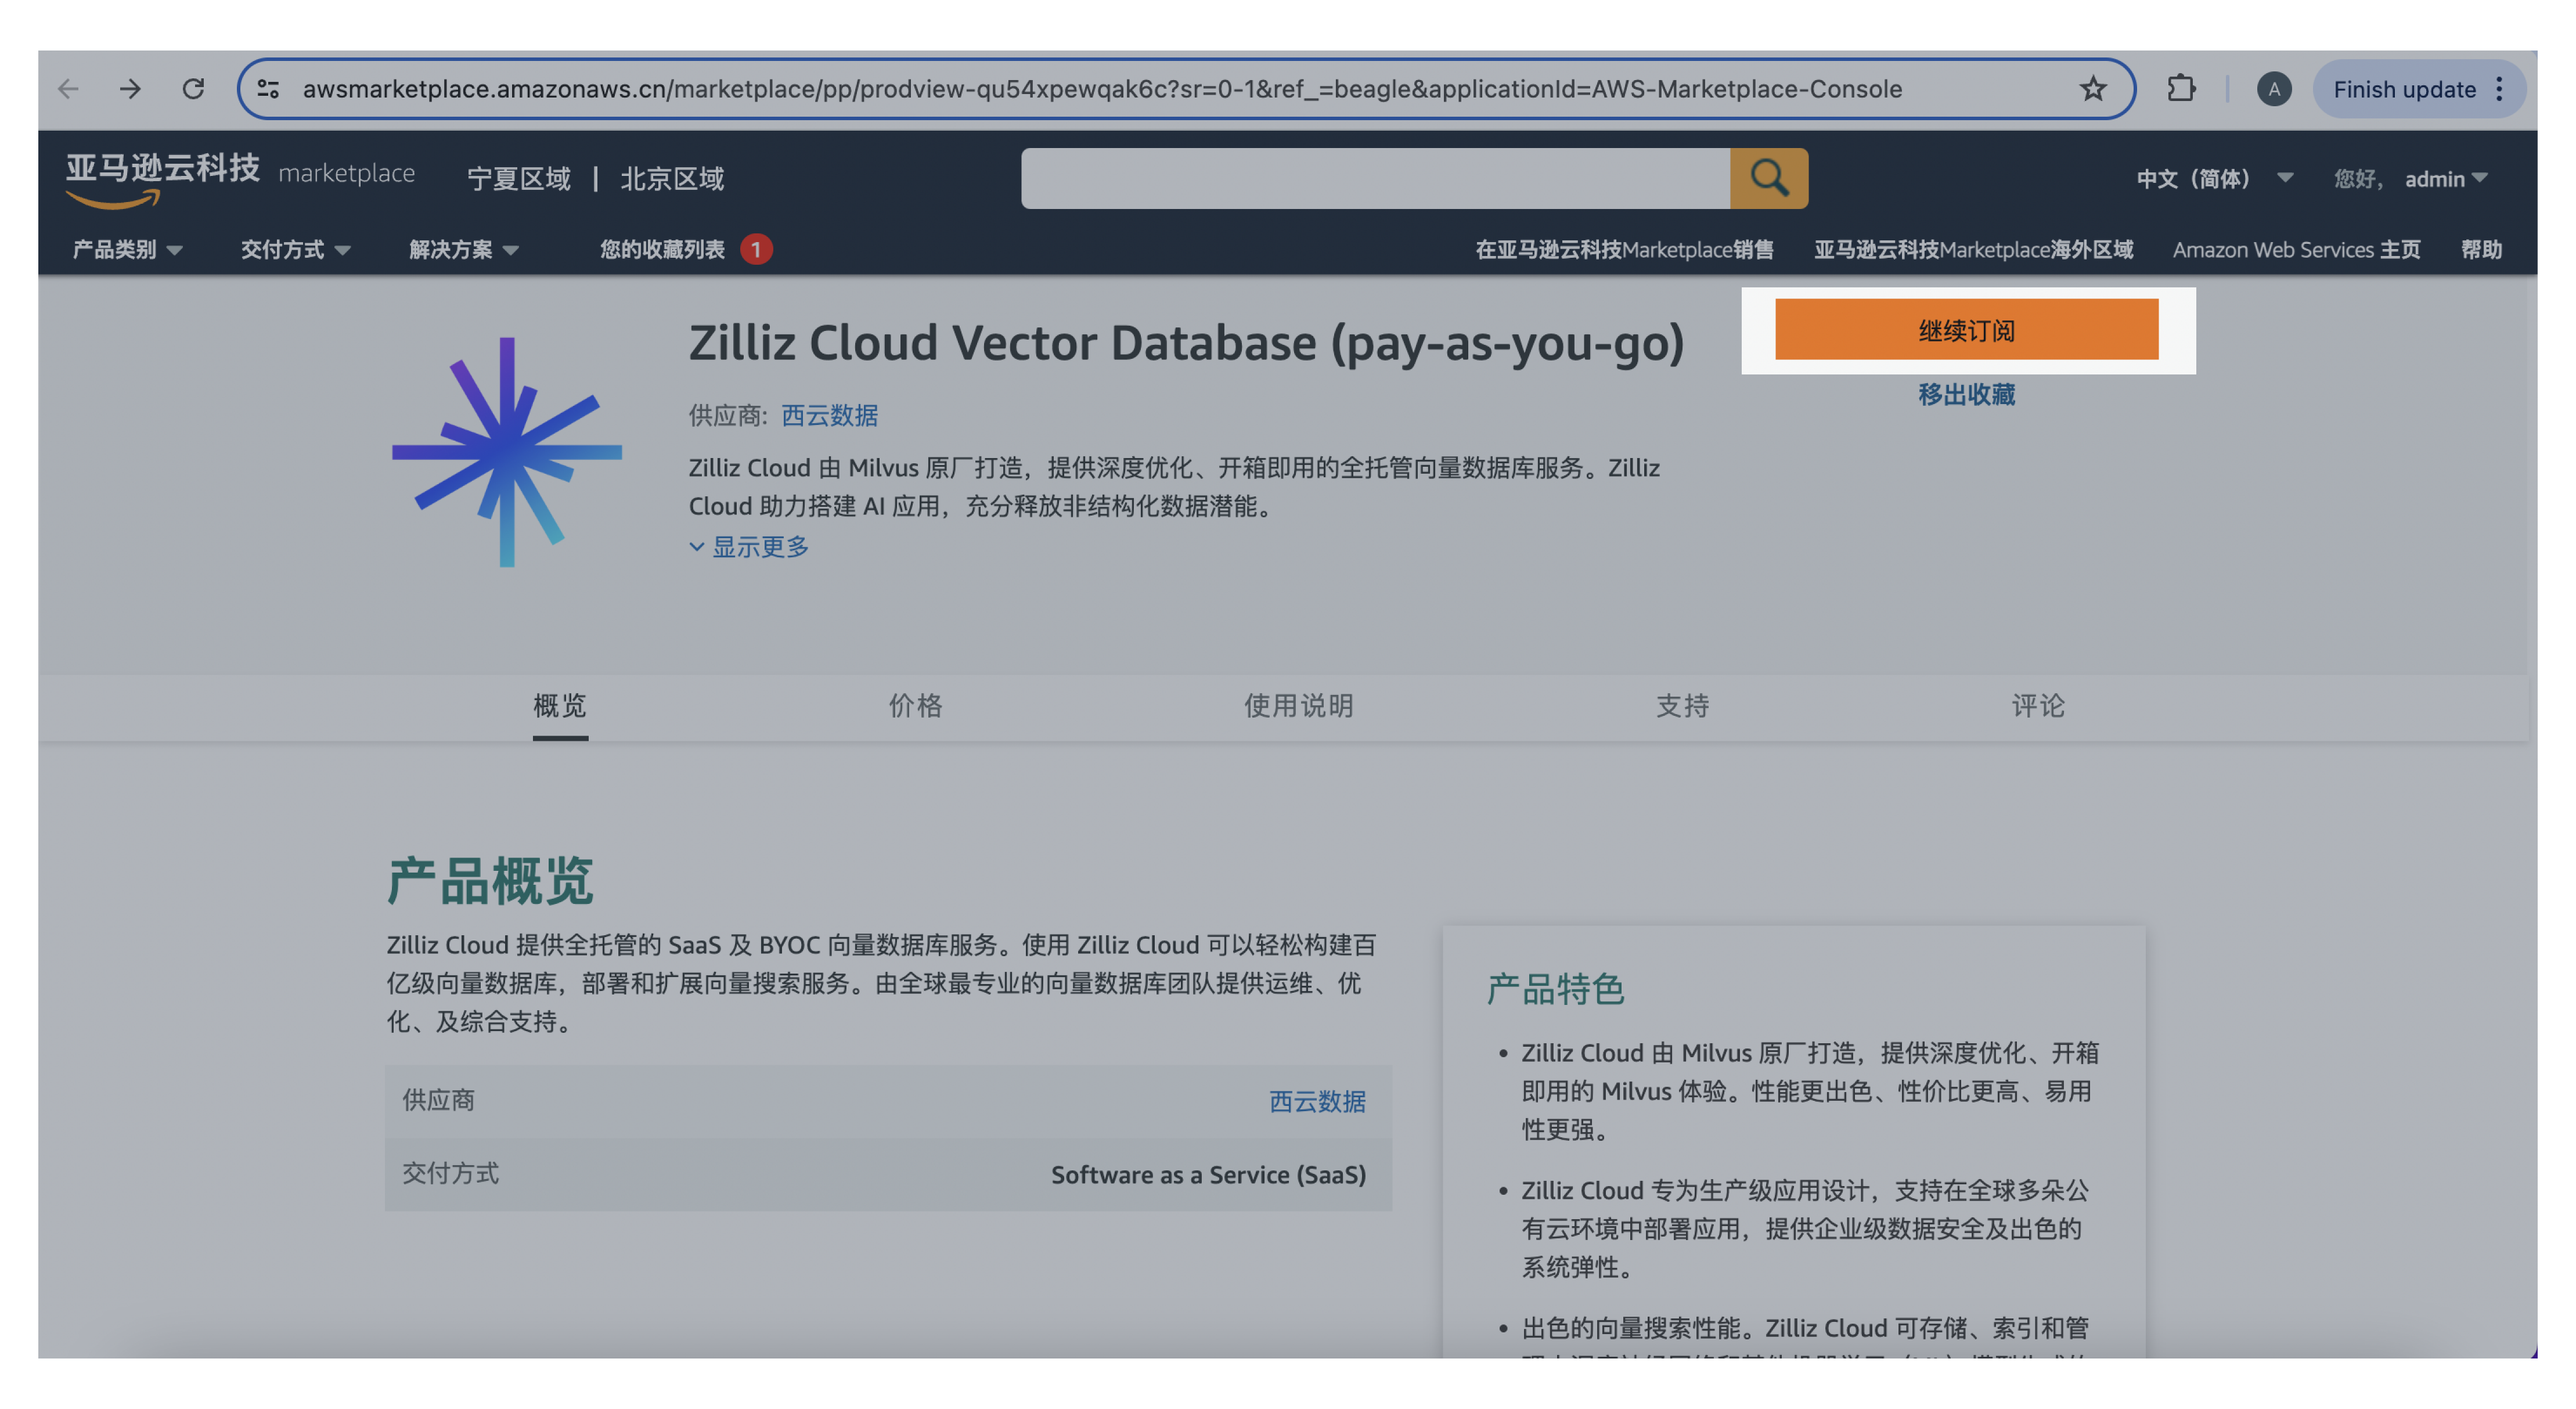Open the 中文（简体）language dropdown
The height and width of the screenshot is (1409, 2576).
pos(2213,178)
